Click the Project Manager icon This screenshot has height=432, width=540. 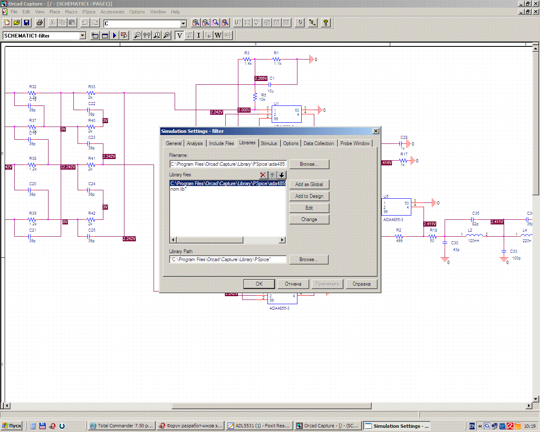(313, 23)
